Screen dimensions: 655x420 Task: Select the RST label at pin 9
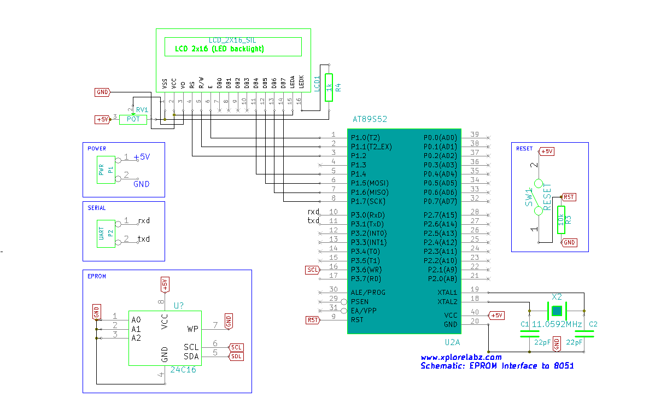pos(313,320)
